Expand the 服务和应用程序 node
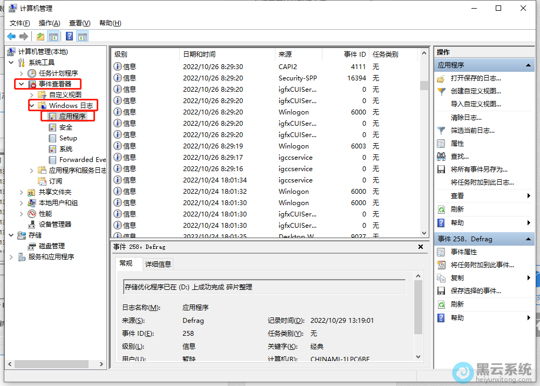 point(11,256)
